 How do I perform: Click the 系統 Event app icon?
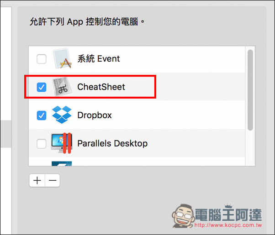pos(62,58)
